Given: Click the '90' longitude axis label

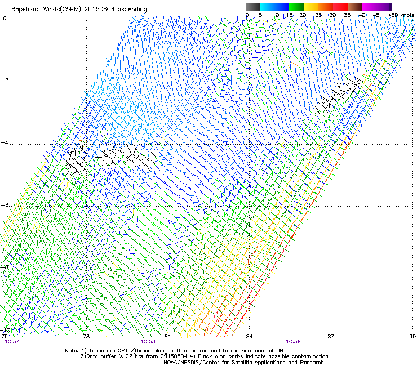Looking at the screenshot, I should click(x=412, y=337).
